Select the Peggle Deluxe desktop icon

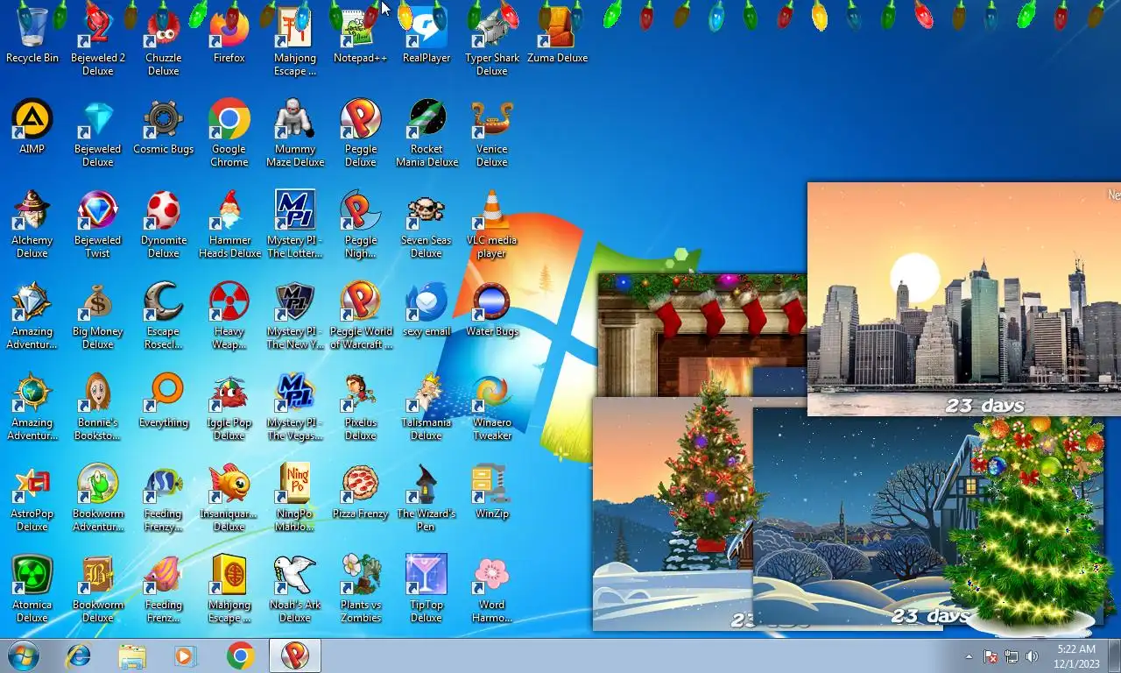tap(360, 132)
